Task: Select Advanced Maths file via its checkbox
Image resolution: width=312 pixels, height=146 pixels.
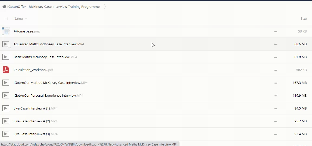Action: tap(9, 46)
